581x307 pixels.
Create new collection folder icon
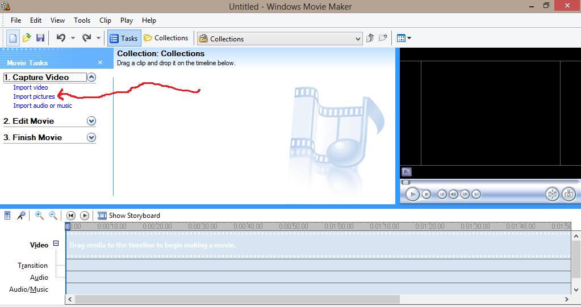coord(383,38)
